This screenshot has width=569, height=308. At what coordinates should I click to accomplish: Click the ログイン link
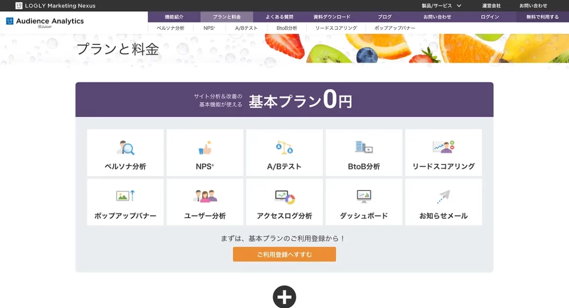point(490,17)
